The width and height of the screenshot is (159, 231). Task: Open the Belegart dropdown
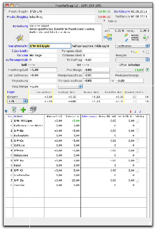(132, 60)
